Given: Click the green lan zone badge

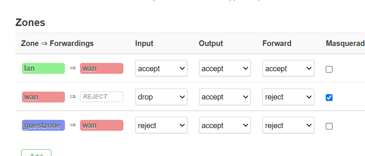Looking at the screenshot, I should click(43, 68).
